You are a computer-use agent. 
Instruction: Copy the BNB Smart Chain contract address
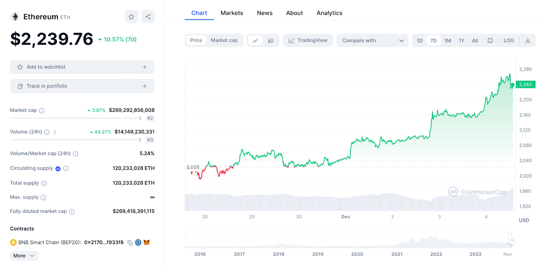coord(130,243)
